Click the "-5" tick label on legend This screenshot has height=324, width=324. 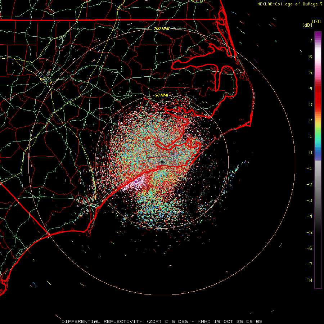tap(309, 233)
